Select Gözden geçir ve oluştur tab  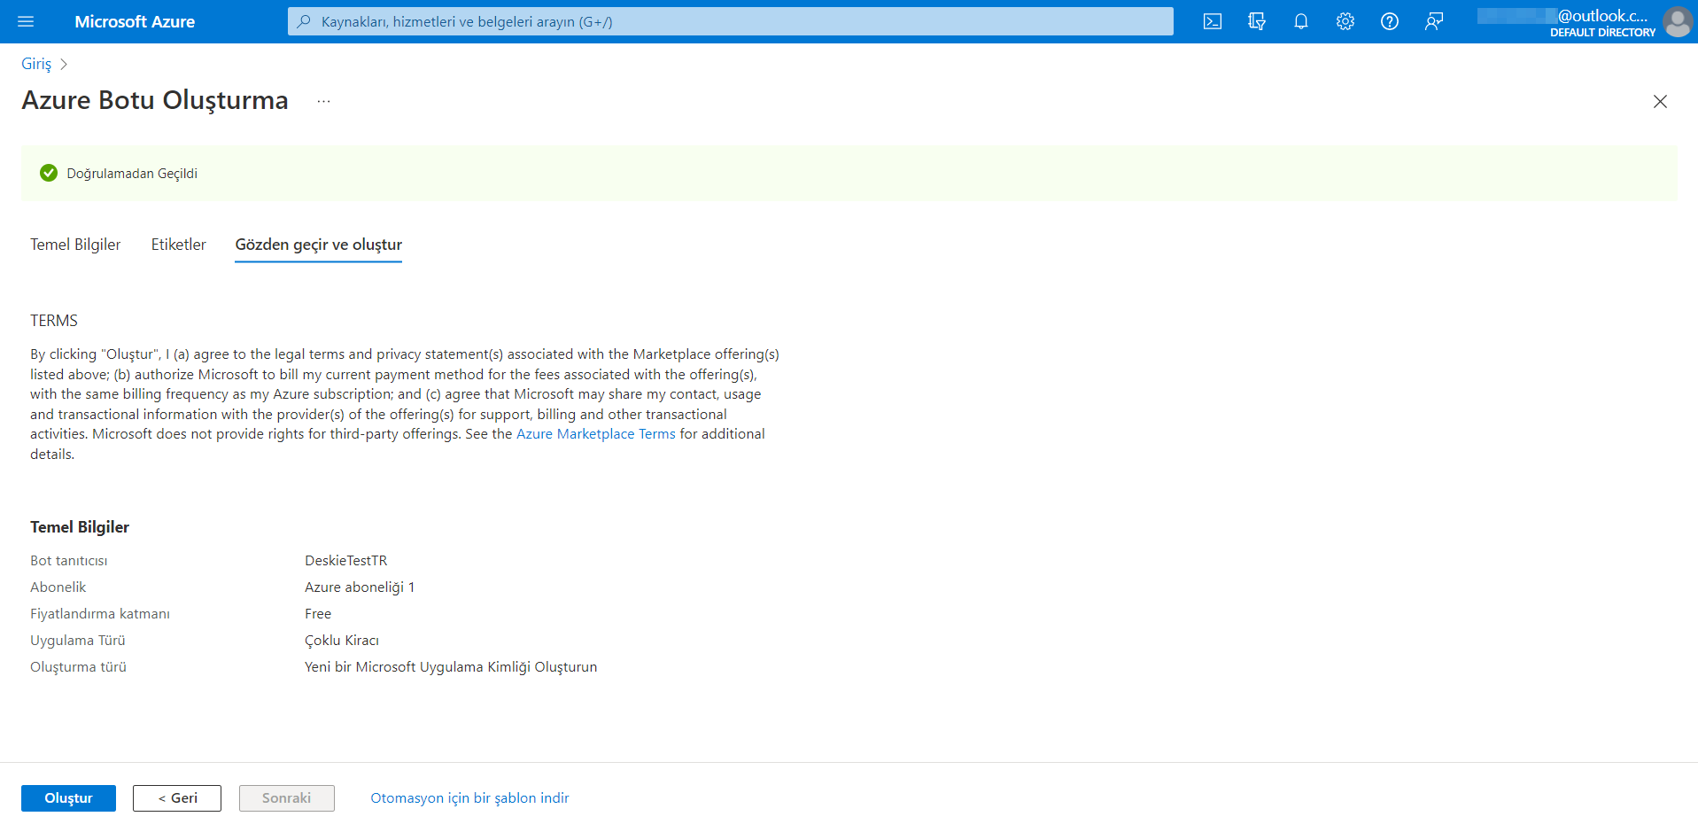tap(318, 245)
